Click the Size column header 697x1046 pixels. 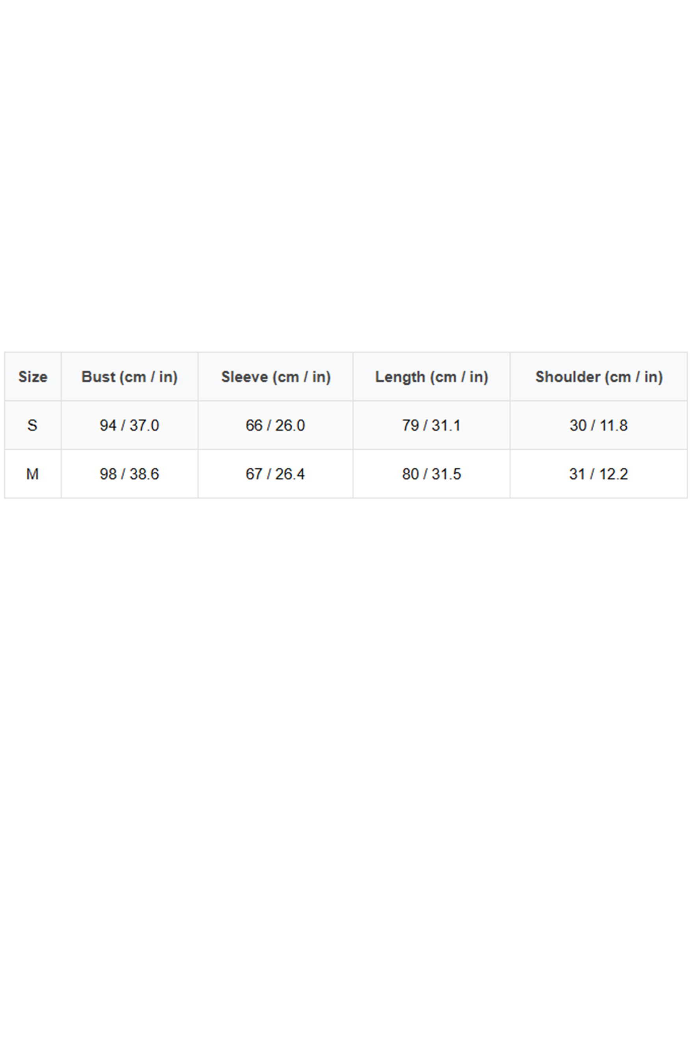click(32, 377)
